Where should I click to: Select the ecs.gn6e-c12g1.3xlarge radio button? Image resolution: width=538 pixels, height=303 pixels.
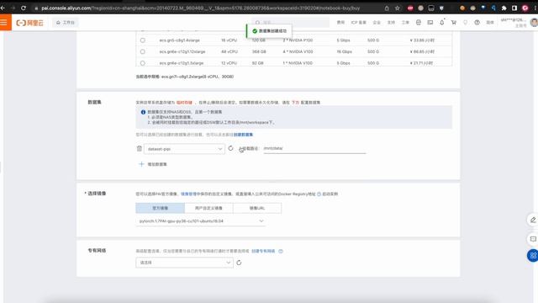[x=143, y=63]
